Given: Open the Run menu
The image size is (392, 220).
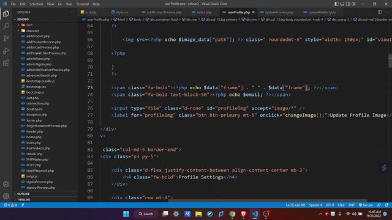Looking at the screenshot, I should pyautogui.click(x=69, y=4).
